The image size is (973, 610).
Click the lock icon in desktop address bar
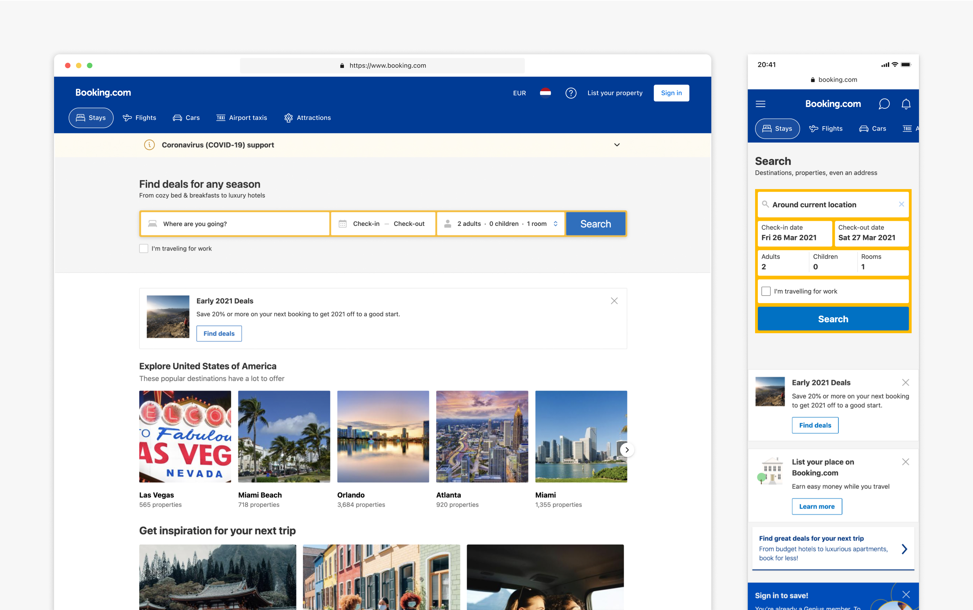(x=342, y=66)
